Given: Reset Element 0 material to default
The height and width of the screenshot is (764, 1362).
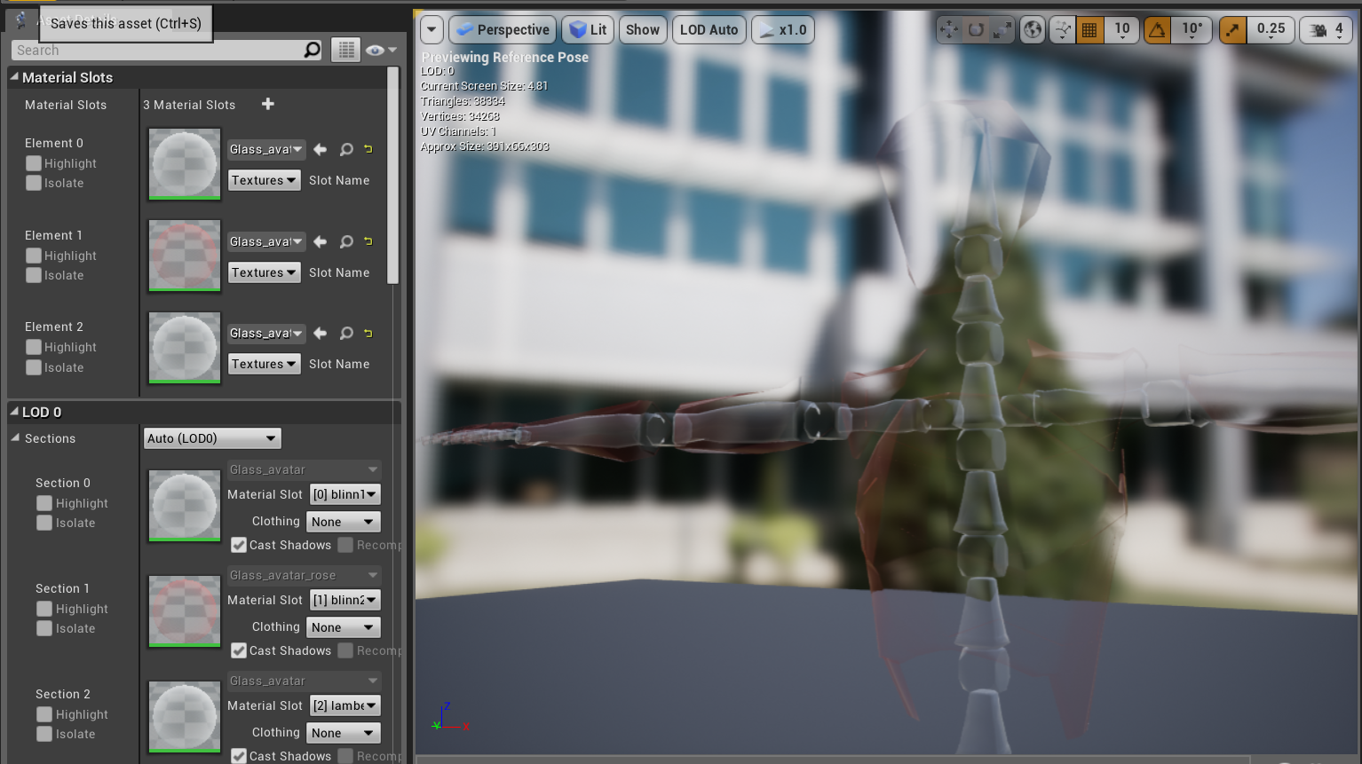Looking at the screenshot, I should (368, 148).
